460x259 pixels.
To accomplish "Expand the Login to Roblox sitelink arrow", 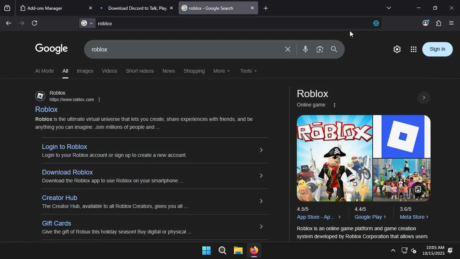I will pos(261,150).
